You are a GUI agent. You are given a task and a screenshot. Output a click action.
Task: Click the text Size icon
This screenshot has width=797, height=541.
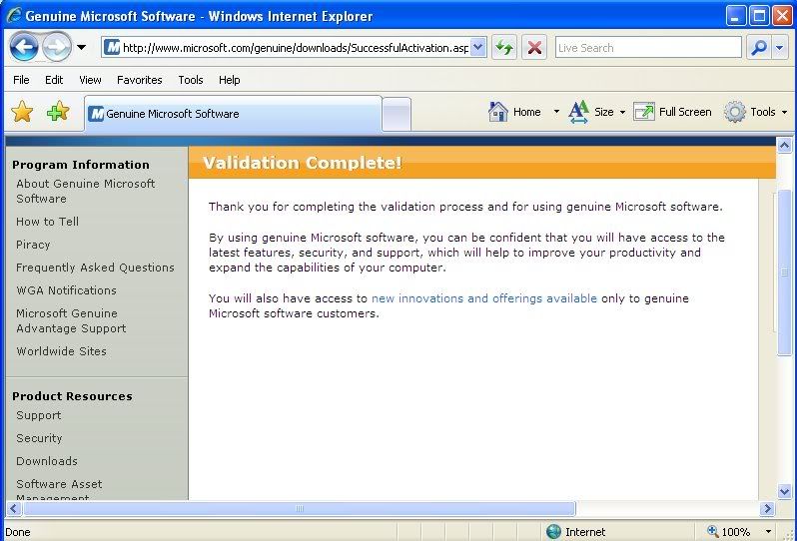click(578, 112)
